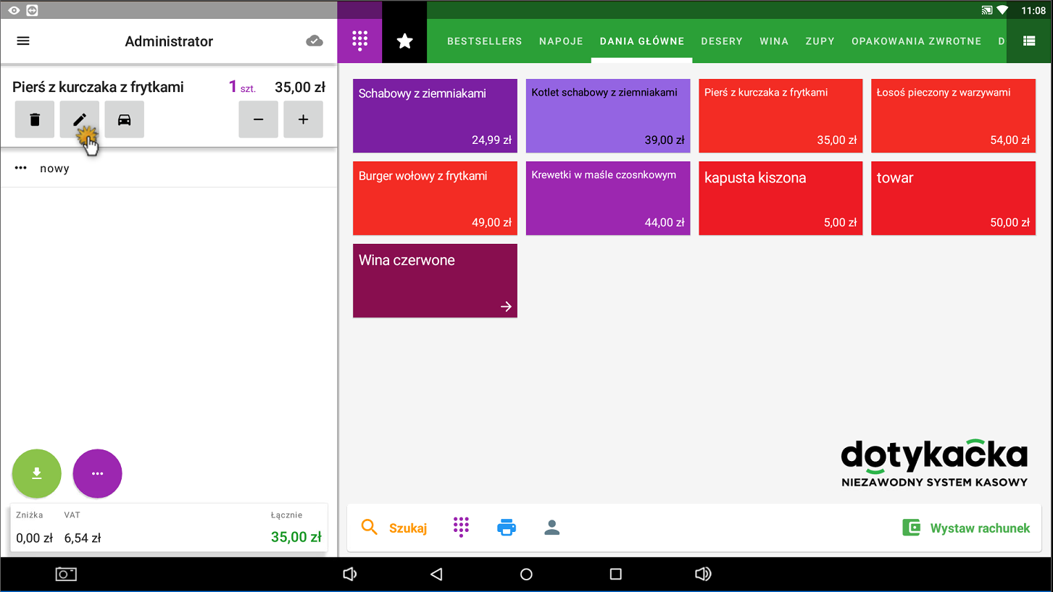Edit the order item with pencil icon
This screenshot has height=592, width=1053.
pos(80,119)
